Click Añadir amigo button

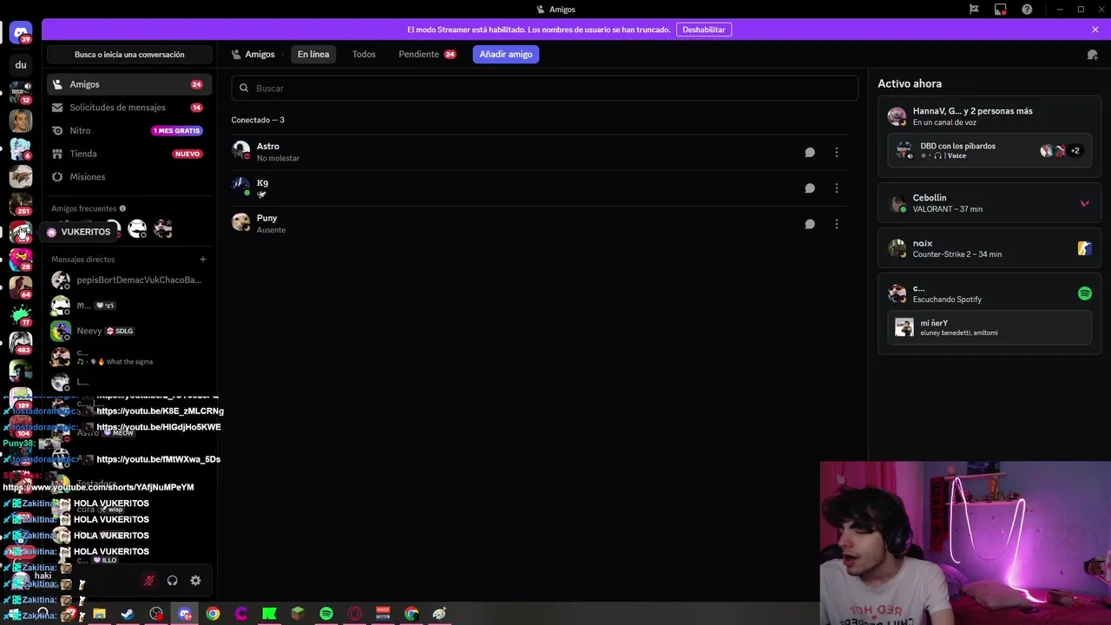pyautogui.click(x=506, y=54)
